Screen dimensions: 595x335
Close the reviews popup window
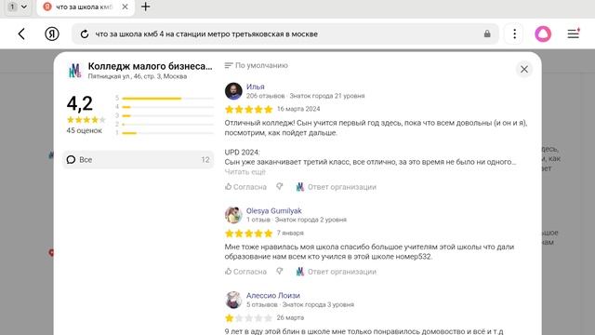coord(524,69)
